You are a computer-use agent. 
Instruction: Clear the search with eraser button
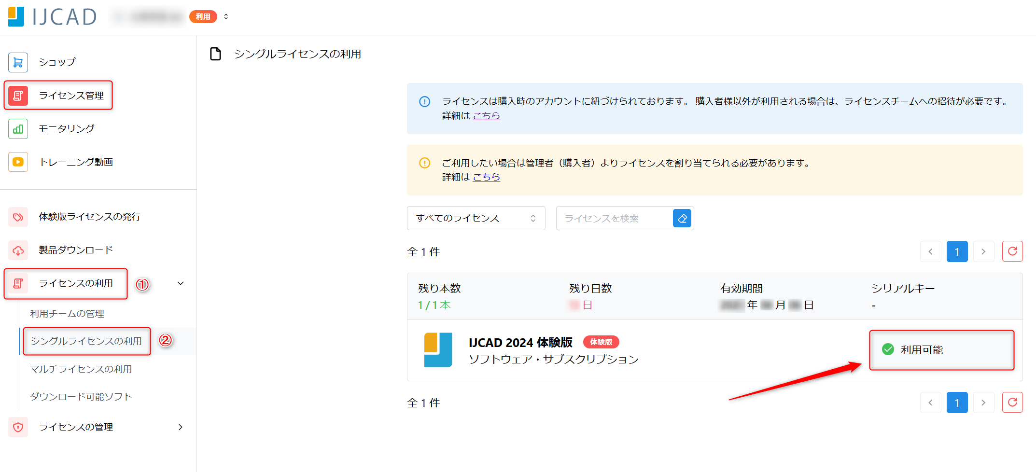click(682, 218)
